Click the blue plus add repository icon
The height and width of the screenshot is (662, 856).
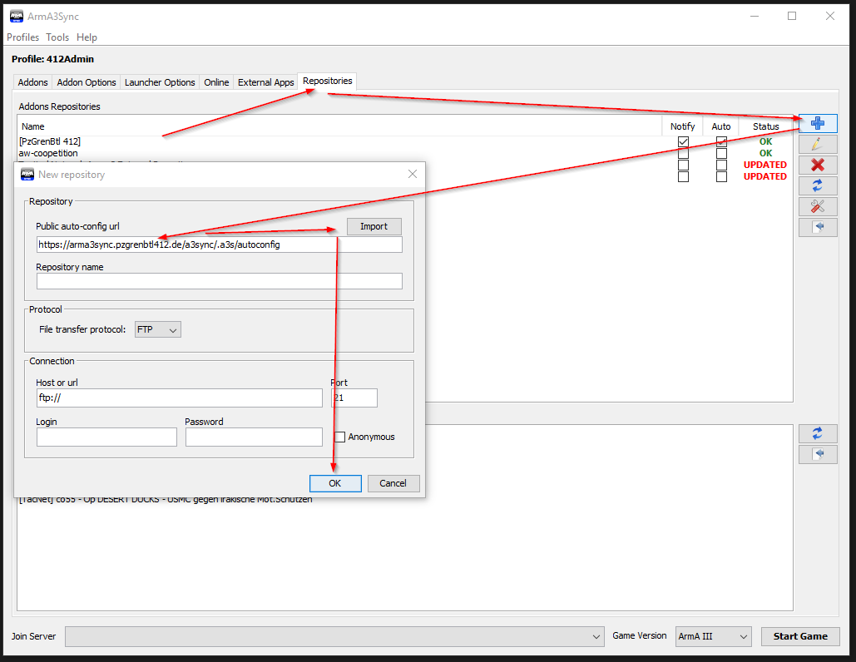817,123
